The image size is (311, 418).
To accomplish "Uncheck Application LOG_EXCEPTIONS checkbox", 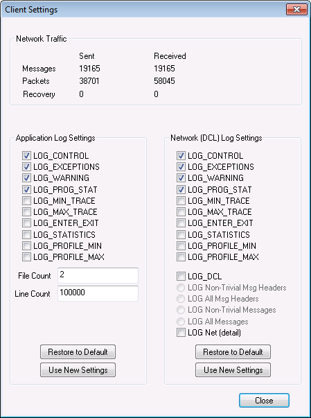I will (x=26, y=167).
